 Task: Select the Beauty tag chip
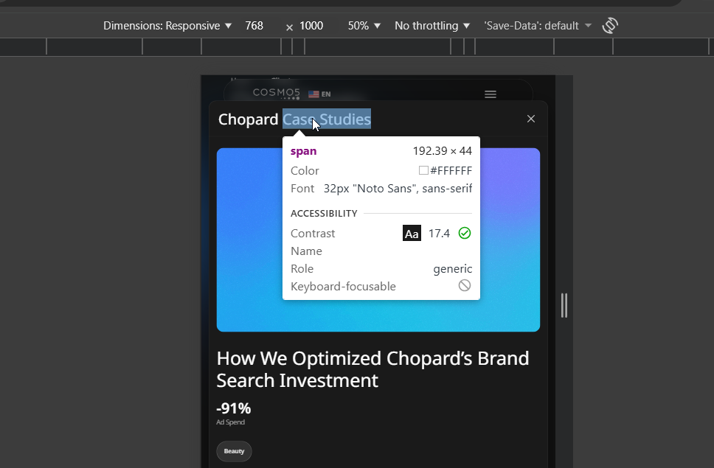[x=234, y=451]
